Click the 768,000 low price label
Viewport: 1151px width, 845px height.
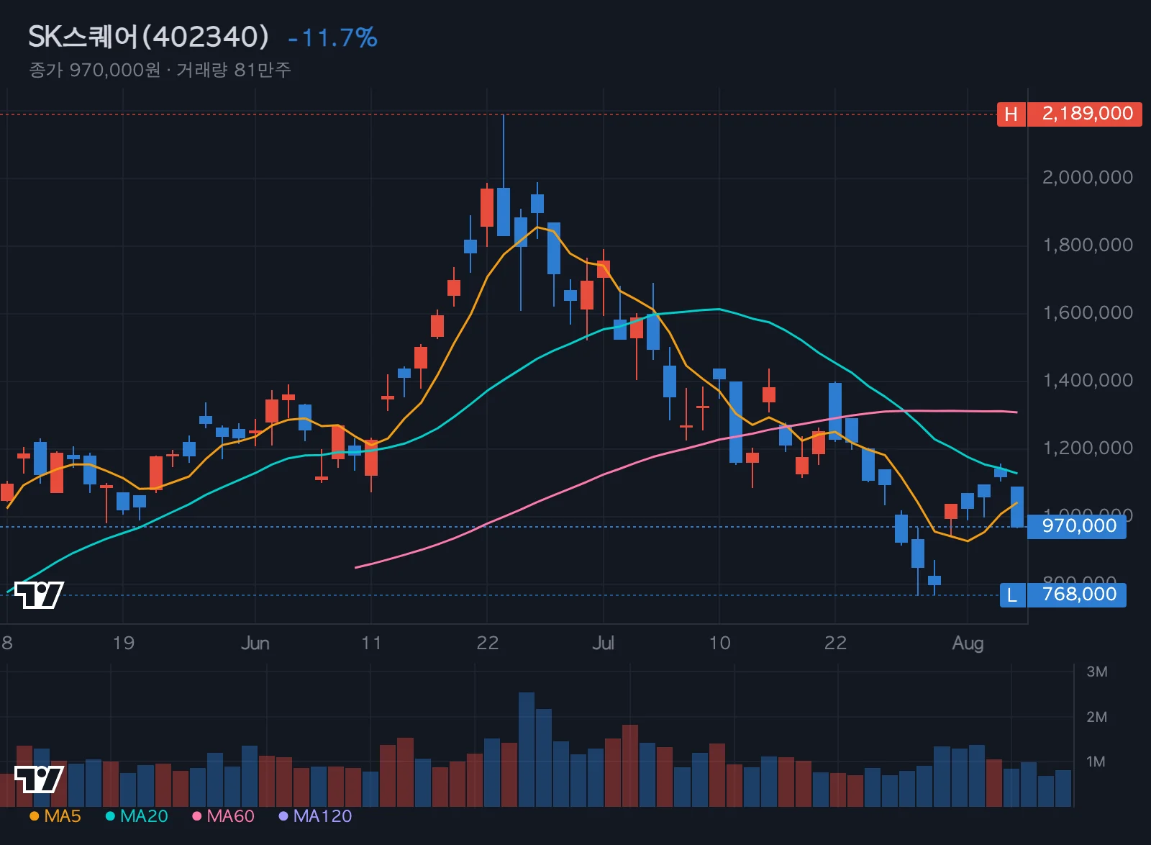pyautogui.click(x=1077, y=595)
